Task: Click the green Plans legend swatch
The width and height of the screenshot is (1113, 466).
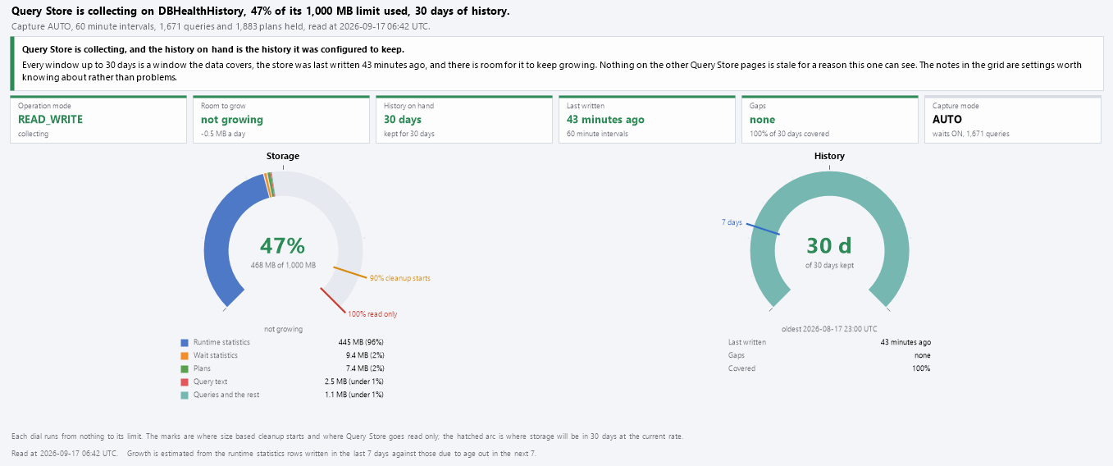Action: (185, 368)
